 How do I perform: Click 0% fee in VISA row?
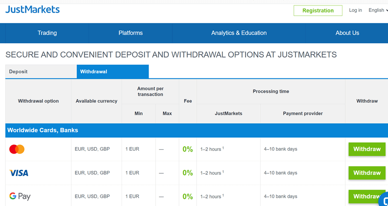[188, 173]
